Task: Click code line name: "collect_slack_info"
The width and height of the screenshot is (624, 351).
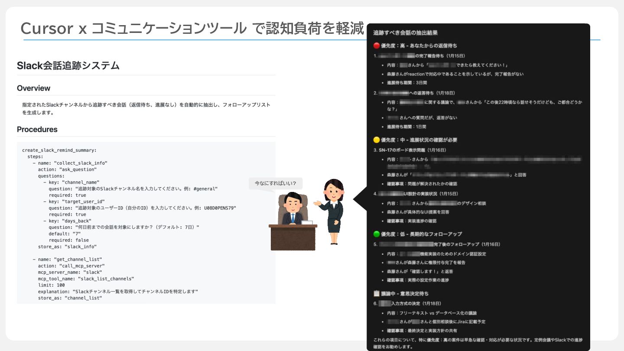Action: point(70,163)
